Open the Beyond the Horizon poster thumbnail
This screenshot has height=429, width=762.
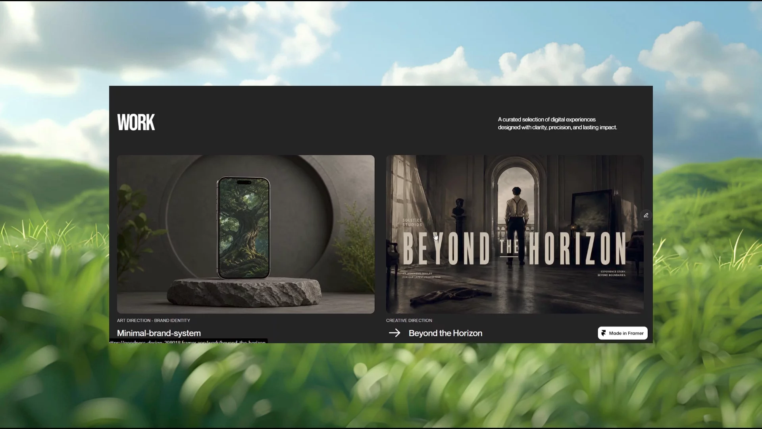tap(515, 234)
